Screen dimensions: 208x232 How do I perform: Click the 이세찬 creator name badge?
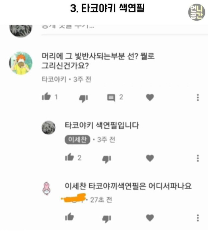[77, 139]
